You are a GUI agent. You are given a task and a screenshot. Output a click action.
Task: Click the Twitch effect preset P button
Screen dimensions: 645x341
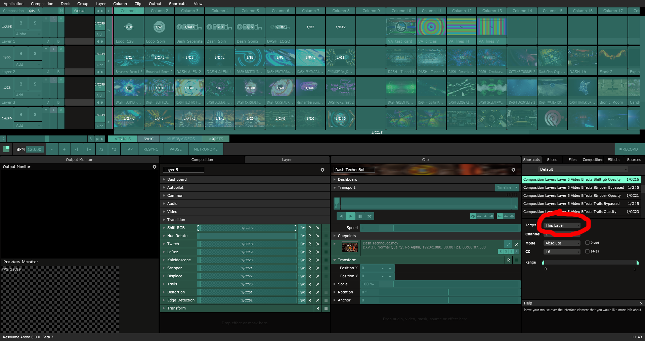[x=309, y=244]
